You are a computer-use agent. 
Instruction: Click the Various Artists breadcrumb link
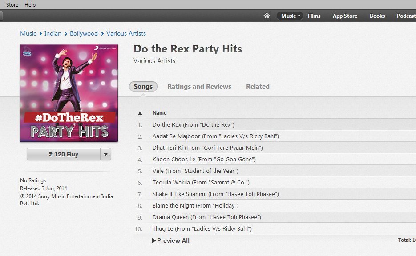(126, 33)
